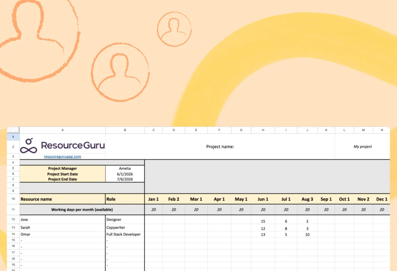This screenshot has height=271, width=397.
Task: Select the 'Feb 2' month header
Action: click(x=174, y=199)
